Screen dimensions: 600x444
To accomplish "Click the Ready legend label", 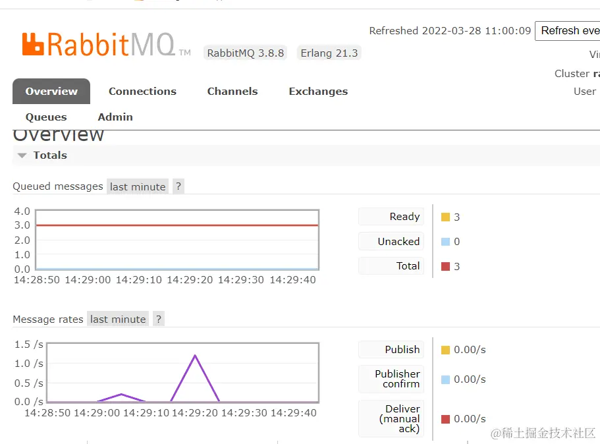I will coord(391,217).
